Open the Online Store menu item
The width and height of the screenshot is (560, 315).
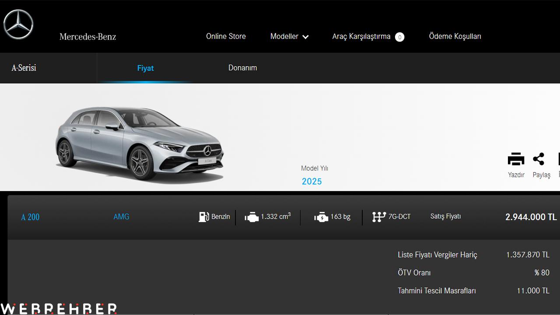[226, 36]
